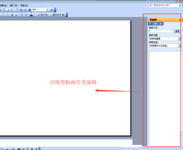Viewport: 183px width, 150px height.
Task: Click the 3-D Style icon in drawing toolbar
Action: 36,149
